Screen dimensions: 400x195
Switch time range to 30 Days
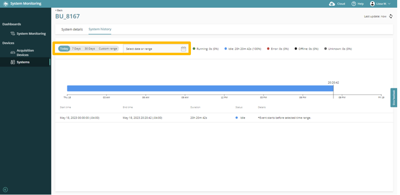[x=90, y=49]
